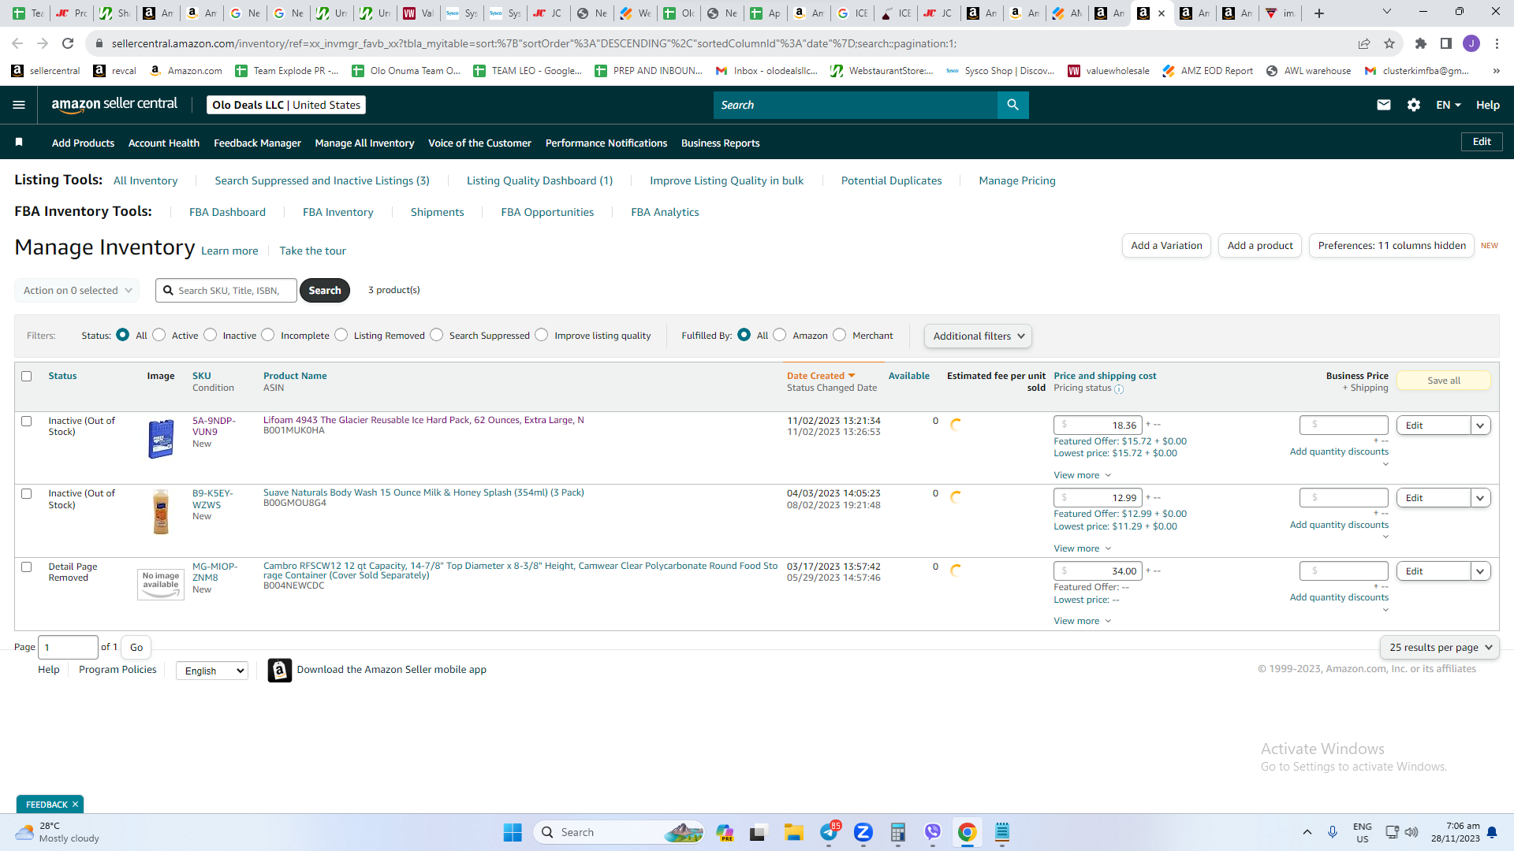This screenshot has height=851, width=1514.
Task: Open the EN language dropdown in header
Action: pyautogui.click(x=1449, y=105)
